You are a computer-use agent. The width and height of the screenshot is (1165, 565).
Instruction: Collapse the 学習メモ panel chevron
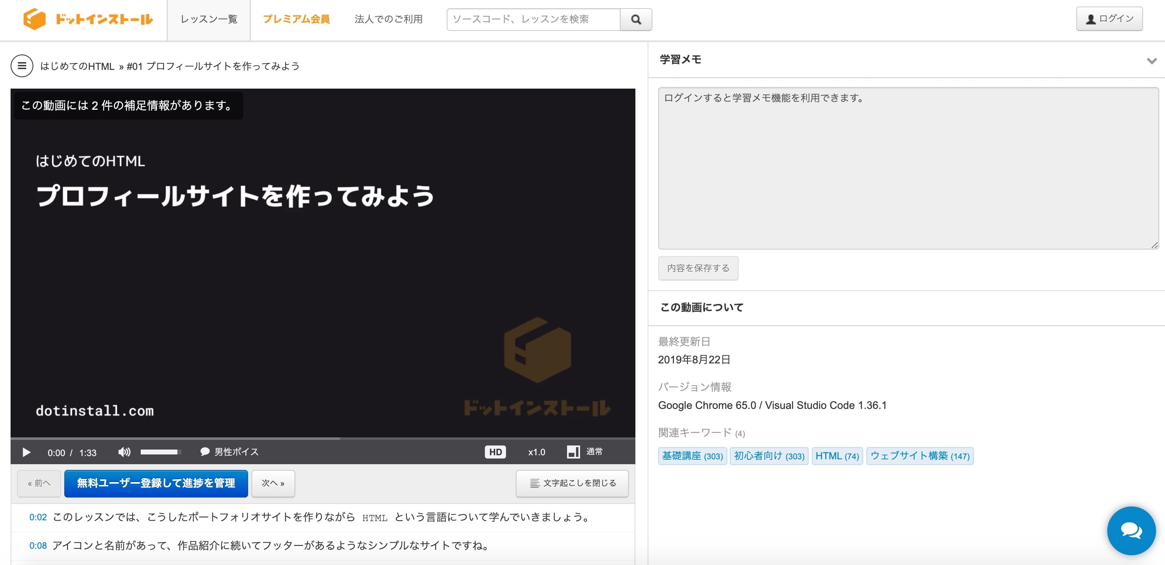click(x=1152, y=61)
